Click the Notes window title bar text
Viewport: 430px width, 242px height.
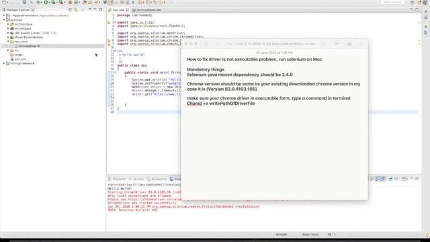(276, 44)
